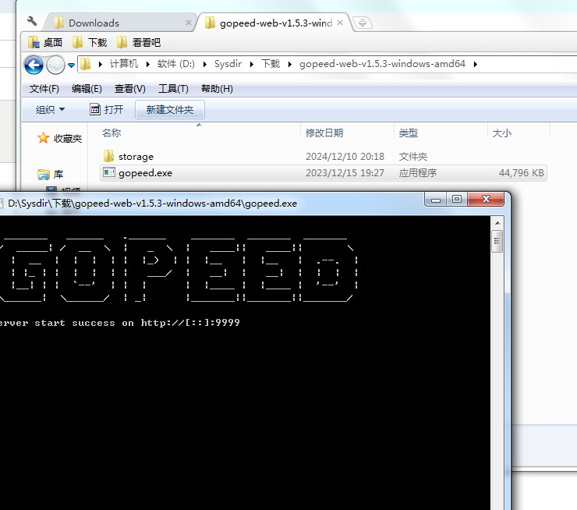This screenshot has height=510, width=577.
Task: Expand the arrow after Sysdir
Action: coord(252,65)
